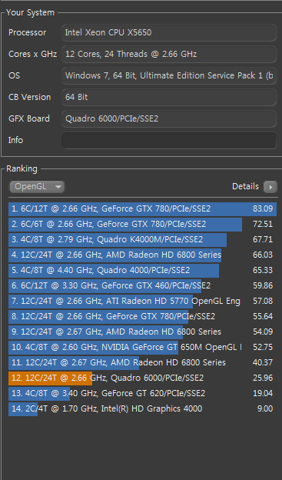Select ranking row 1 with score 83.09
This screenshot has height=480, width=282.
(x=142, y=208)
